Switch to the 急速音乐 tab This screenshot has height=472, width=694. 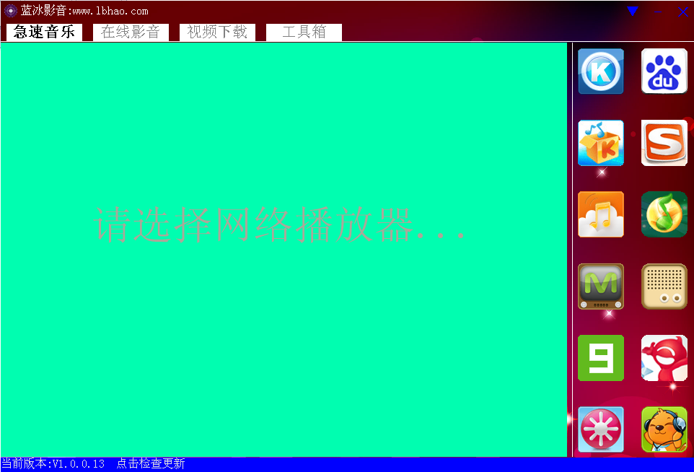pyautogui.click(x=44, y=32)
